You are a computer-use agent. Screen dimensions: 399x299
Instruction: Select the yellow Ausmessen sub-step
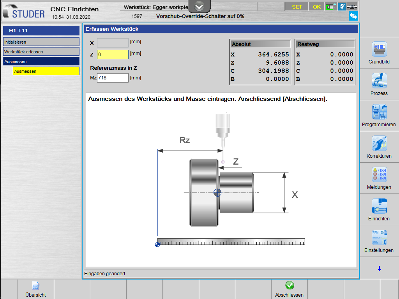point(46,71)
